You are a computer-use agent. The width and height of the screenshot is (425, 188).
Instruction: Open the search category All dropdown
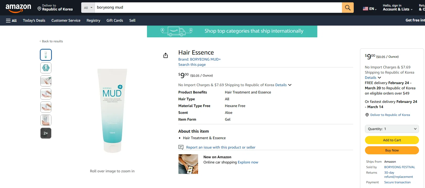click(88, 8)
